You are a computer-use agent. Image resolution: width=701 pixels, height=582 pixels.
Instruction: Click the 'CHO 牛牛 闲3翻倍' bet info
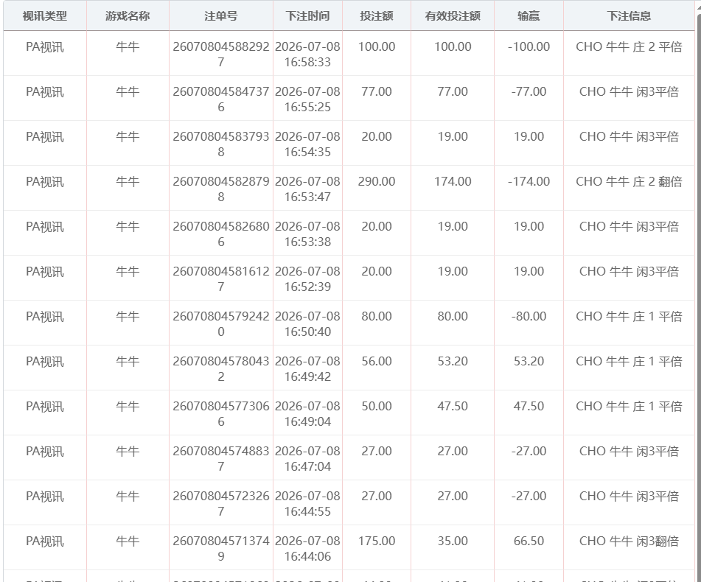tap(629, 541)
